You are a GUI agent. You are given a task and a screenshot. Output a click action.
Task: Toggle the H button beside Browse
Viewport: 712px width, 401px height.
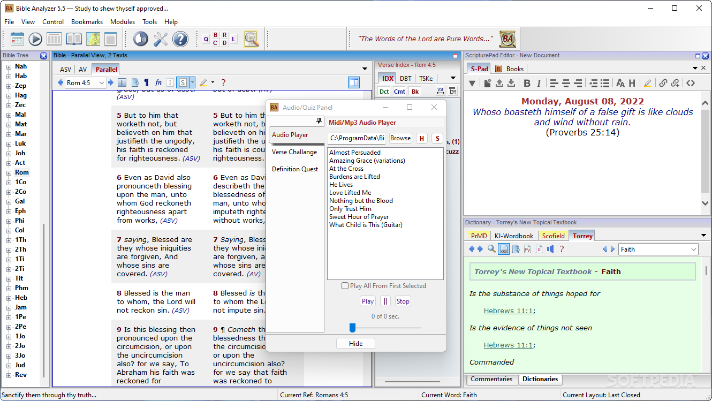coord(422,138)
